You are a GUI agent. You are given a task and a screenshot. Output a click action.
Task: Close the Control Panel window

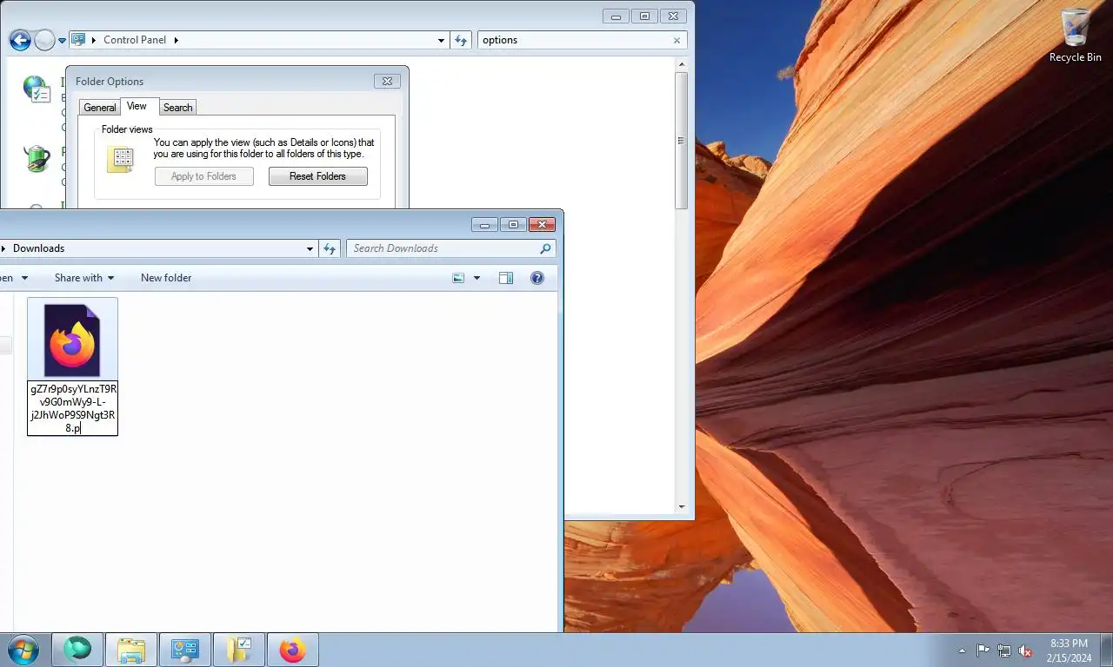tap(674, 17)
